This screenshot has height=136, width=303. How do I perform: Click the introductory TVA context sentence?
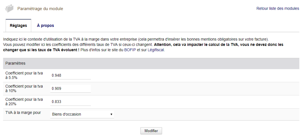pos(136,39)
